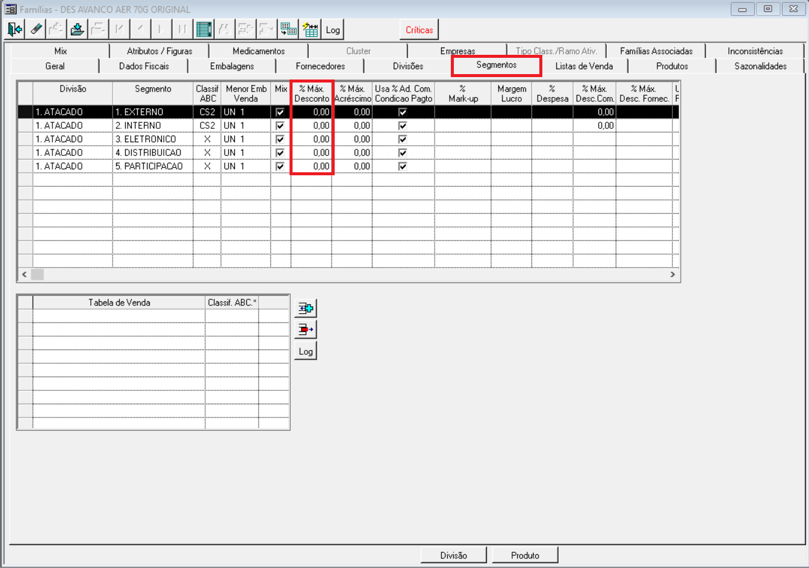Click the 'Classif. ABC.*' column header

click(x=232, y=302)
